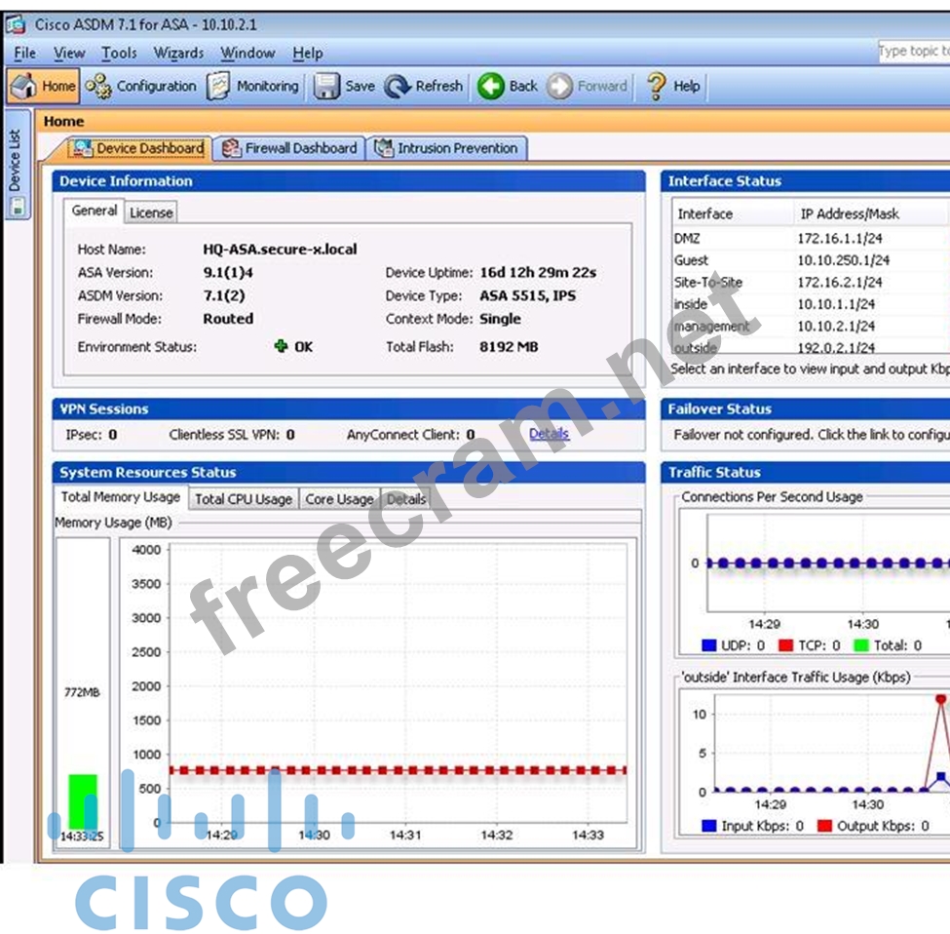Open the Wizards menu
The height and width of the screenshot is (934, 950).
178,54
